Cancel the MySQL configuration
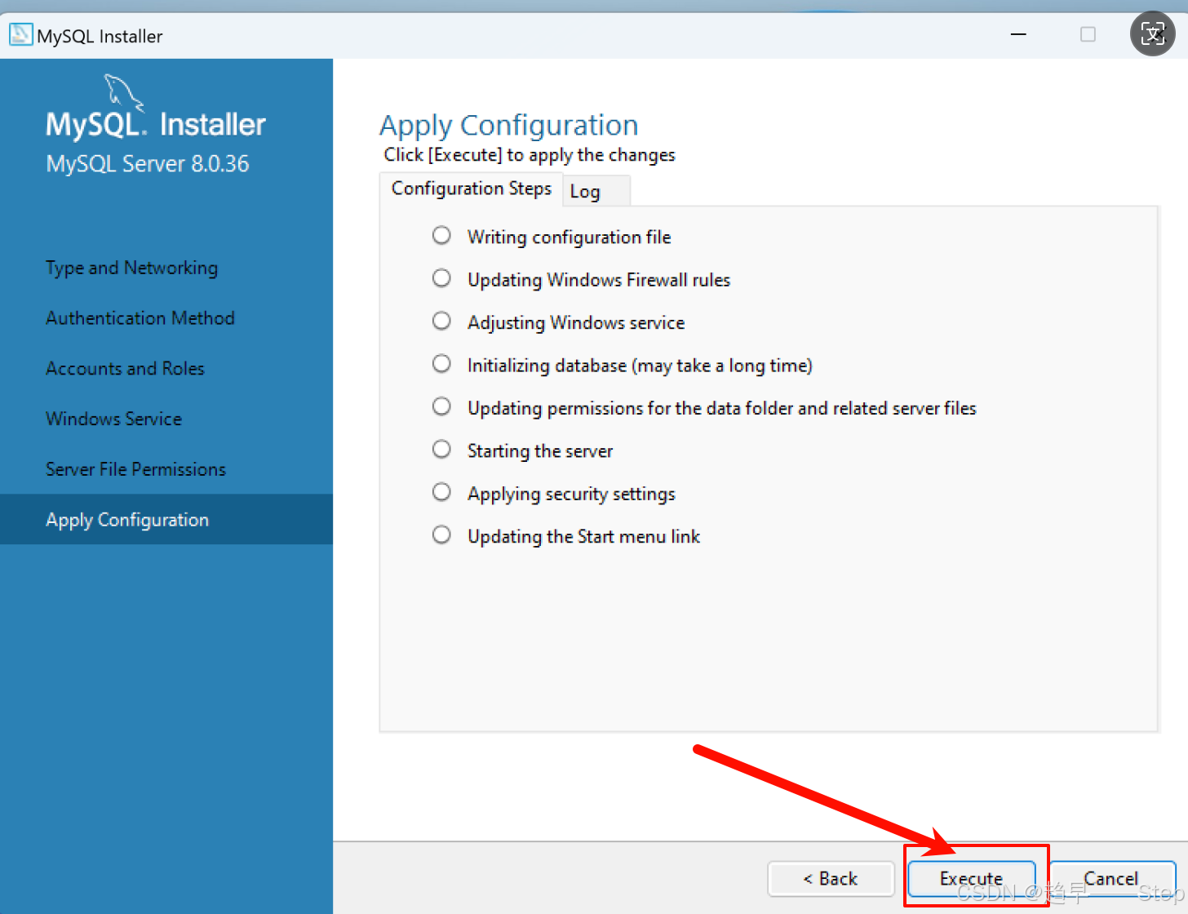This screenshot has height=914, width=1188. point(1112,879)
